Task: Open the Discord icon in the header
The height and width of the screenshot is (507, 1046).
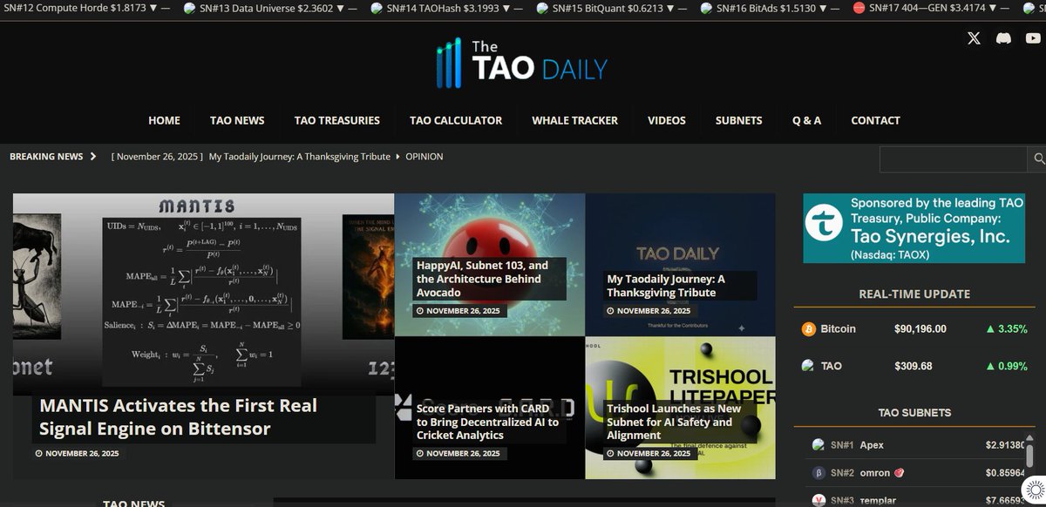Action: coord(1003,37)
